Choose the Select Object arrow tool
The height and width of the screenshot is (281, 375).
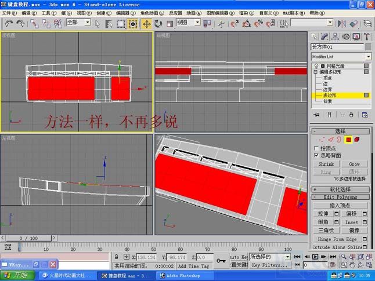(x=98, y=24)
